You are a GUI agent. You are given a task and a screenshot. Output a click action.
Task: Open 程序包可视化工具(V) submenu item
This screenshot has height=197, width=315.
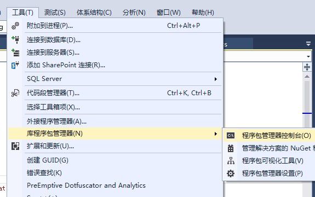(x=269, y=161)
